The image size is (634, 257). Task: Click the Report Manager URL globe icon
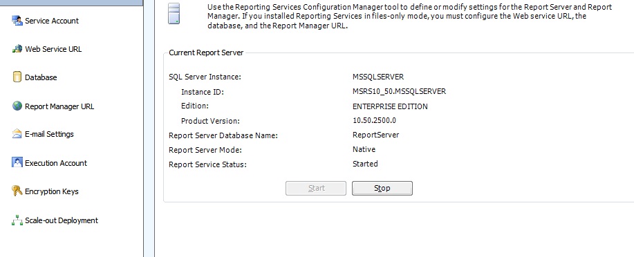click(17, 106)
